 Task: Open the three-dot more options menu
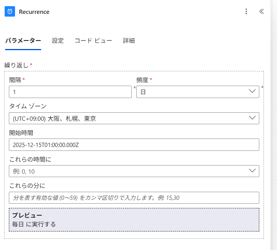(x=246, y=12)
